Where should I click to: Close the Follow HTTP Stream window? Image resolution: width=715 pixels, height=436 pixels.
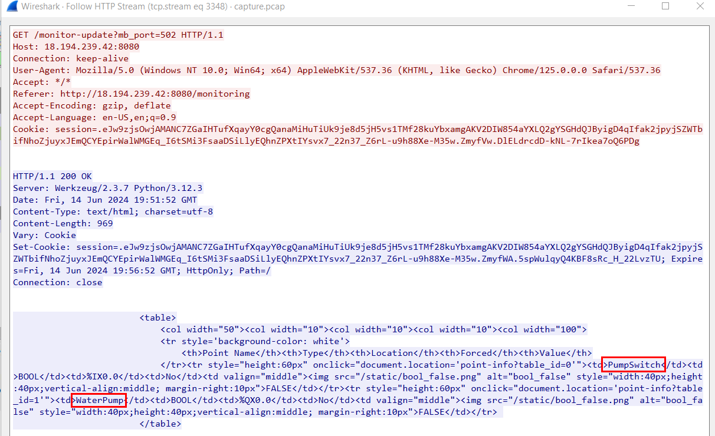[x=700, y=6]
